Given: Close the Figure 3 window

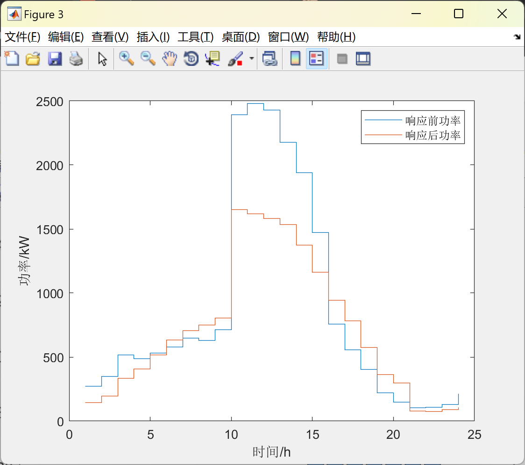Looking at the screenshot, I should tap(502, 14).
